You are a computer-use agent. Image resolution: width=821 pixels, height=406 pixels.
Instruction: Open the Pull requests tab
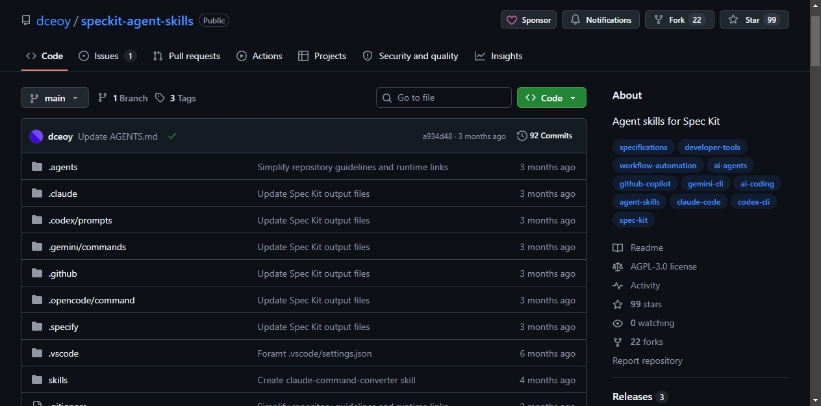[186, 56]
